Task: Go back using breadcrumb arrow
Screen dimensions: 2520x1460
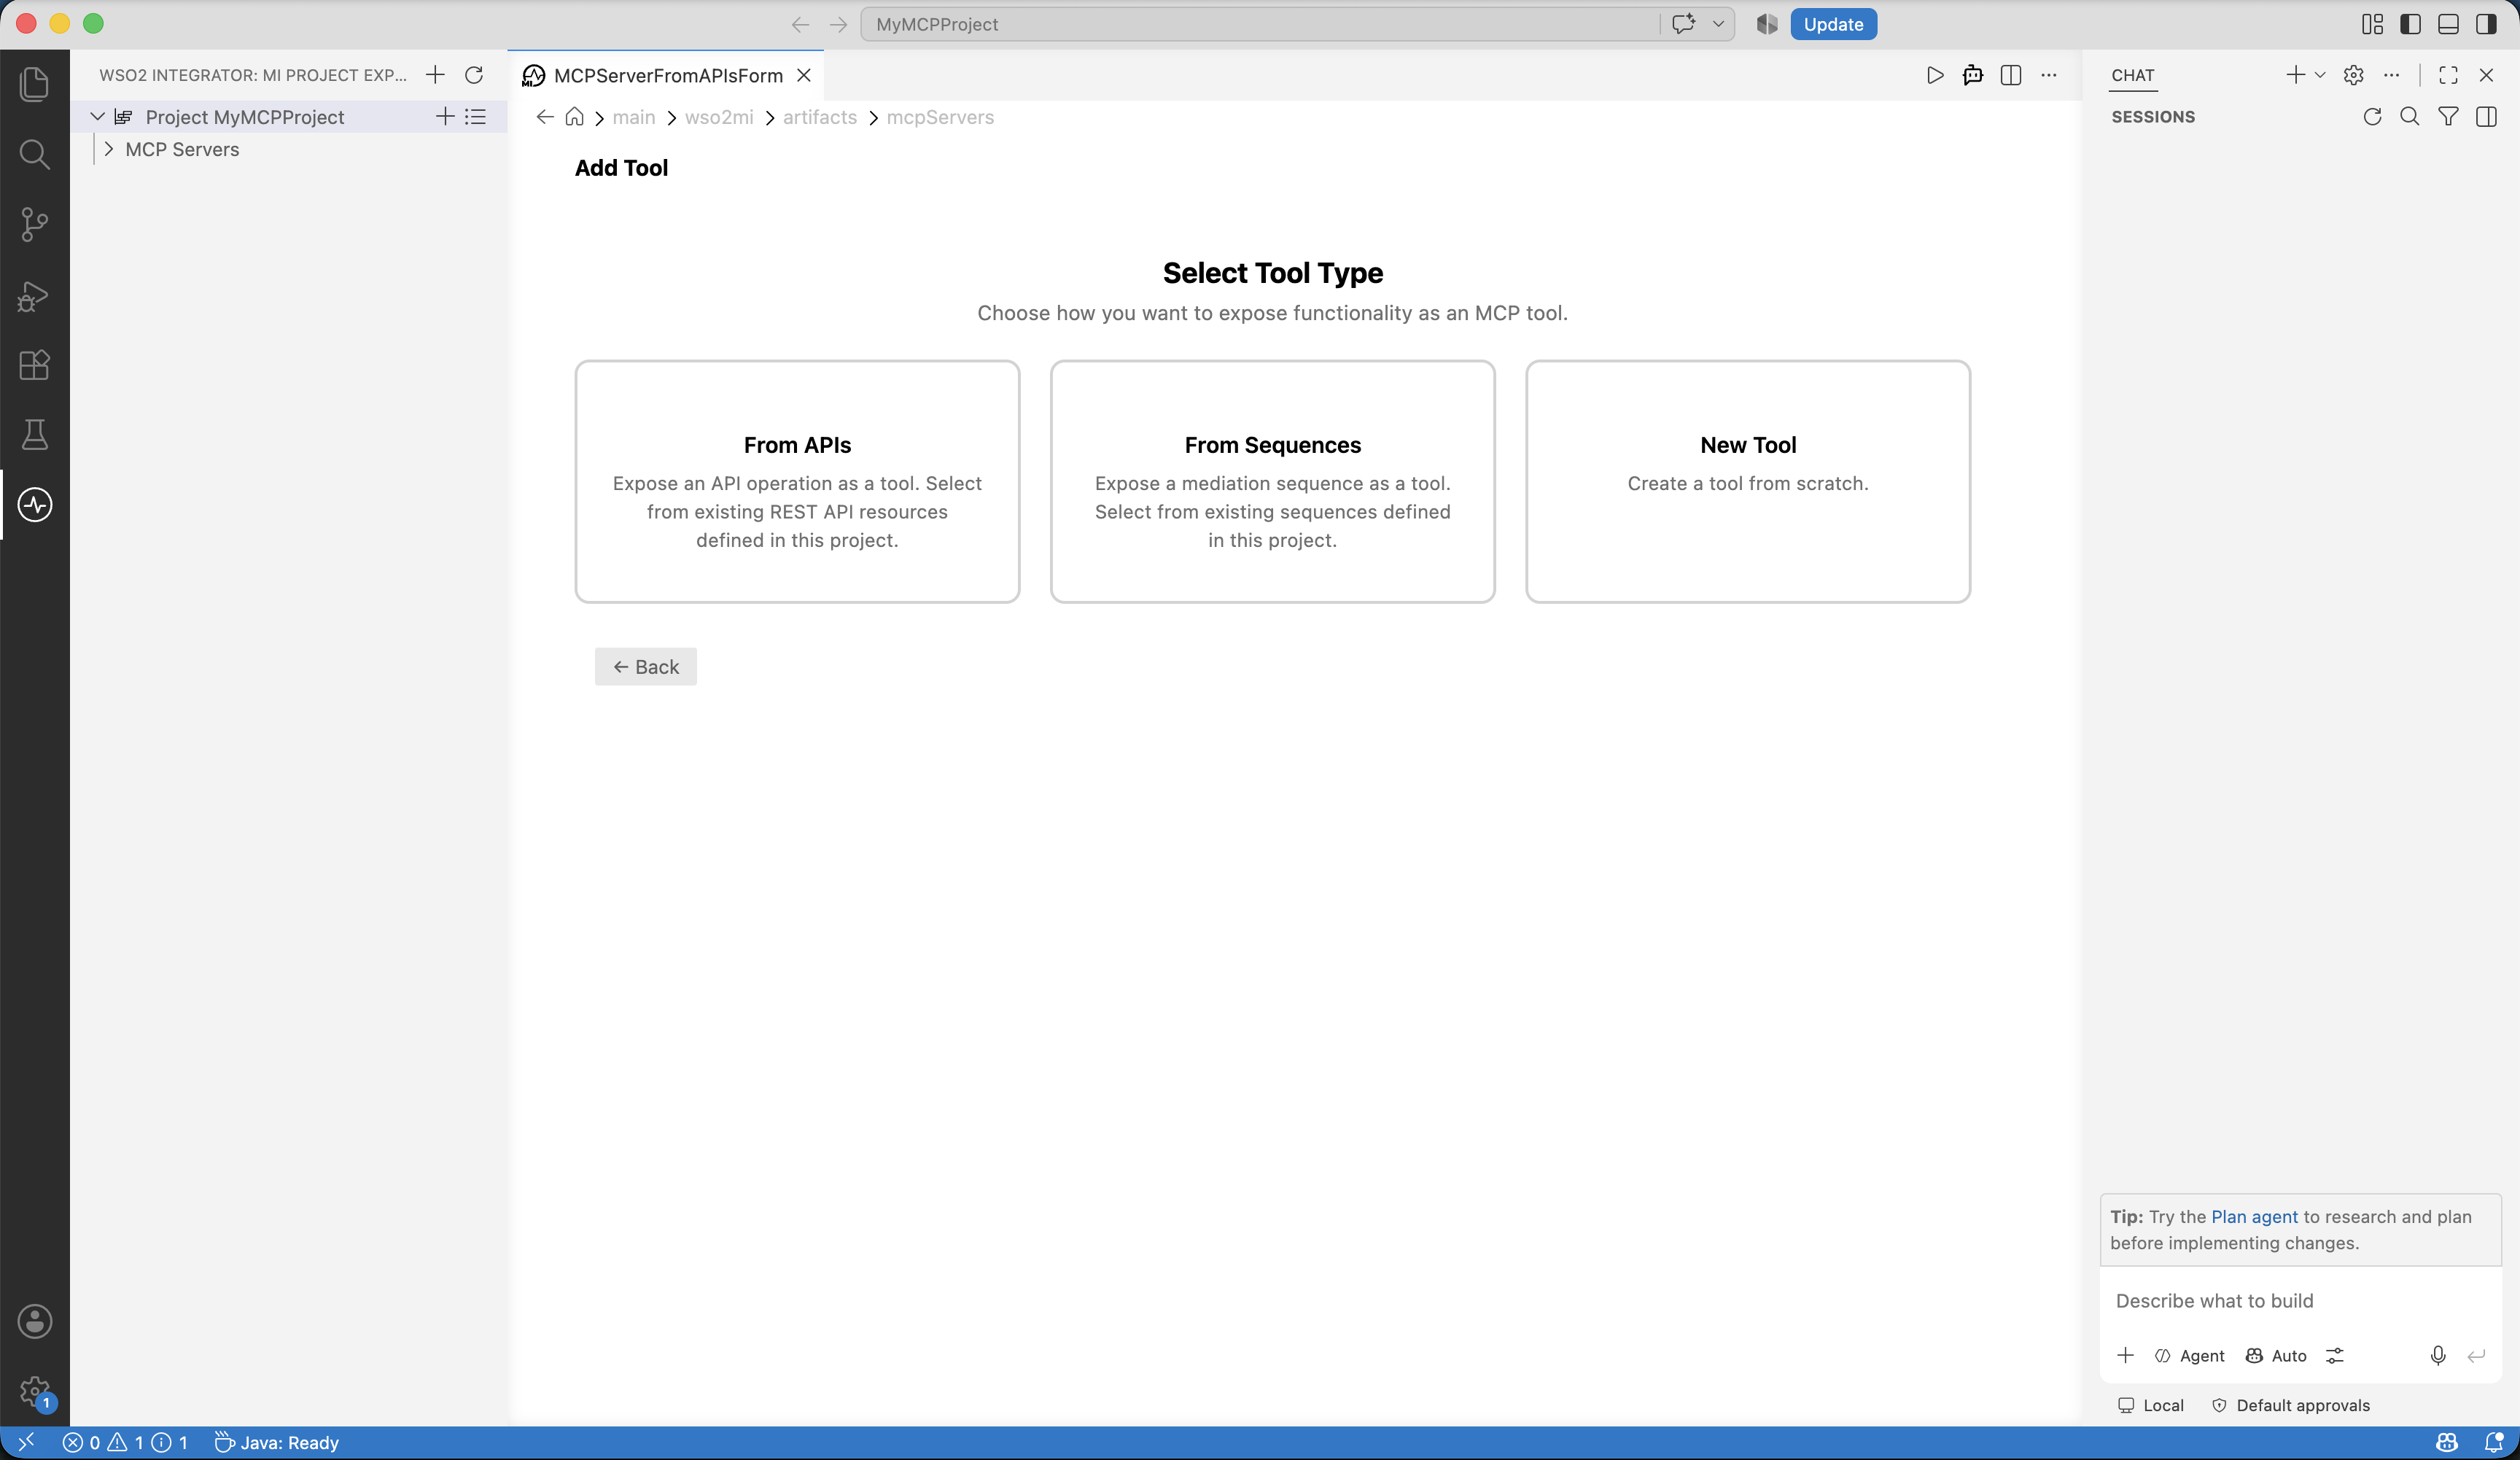Action: point(545,117)
